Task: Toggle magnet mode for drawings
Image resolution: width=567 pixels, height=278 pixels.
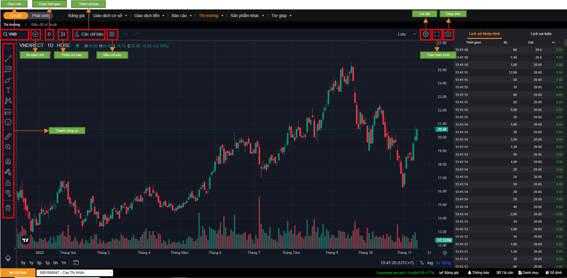Action: coord(8,161)
